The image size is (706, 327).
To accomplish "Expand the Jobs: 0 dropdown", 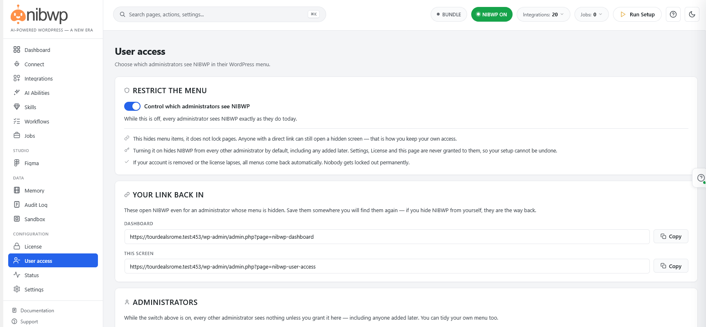I will [x=591, y=14].
